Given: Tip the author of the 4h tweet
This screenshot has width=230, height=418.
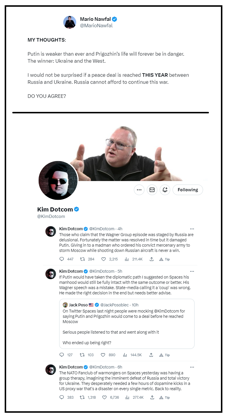Looking at the screenshot, I should click(164, 259).
